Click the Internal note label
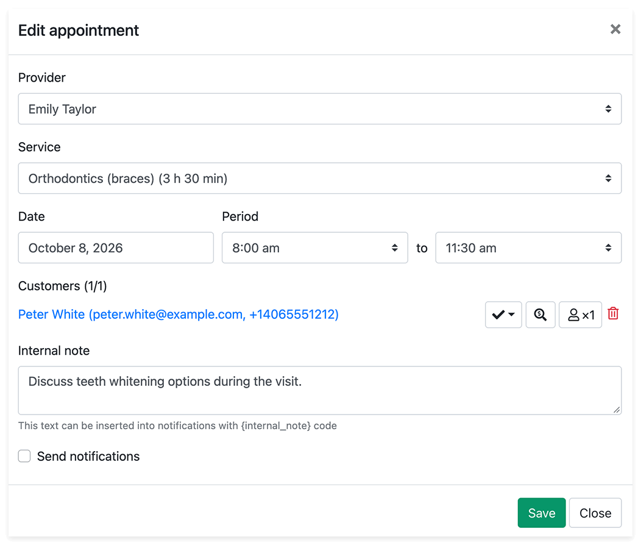The width and height of the screenshot is (641, 545). [54, 351]
